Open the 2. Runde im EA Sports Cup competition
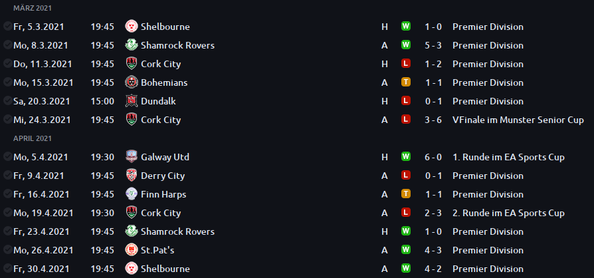The image size is (594, 278). 508,213
